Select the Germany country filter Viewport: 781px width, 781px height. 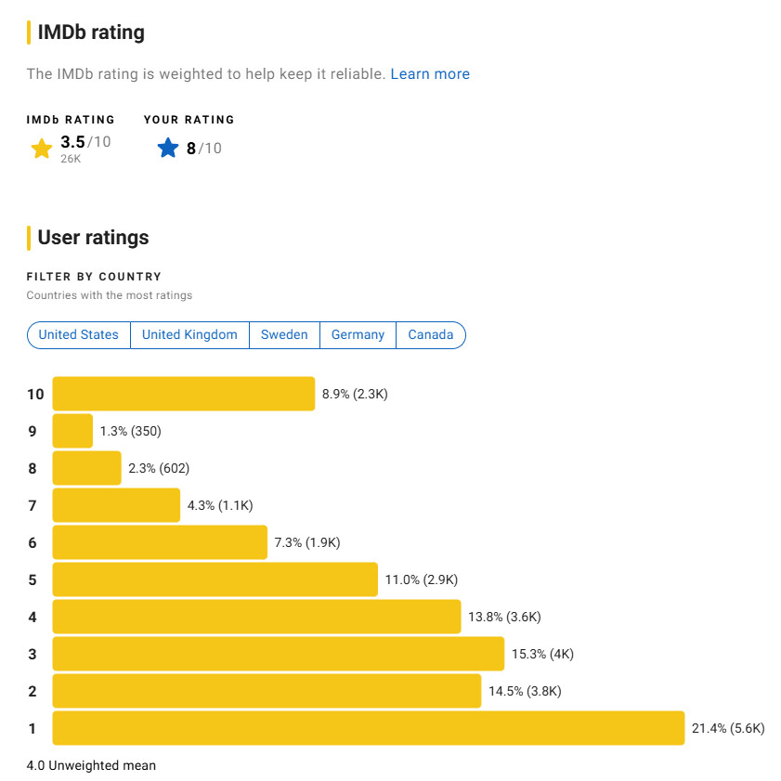[x=358, y=334]
